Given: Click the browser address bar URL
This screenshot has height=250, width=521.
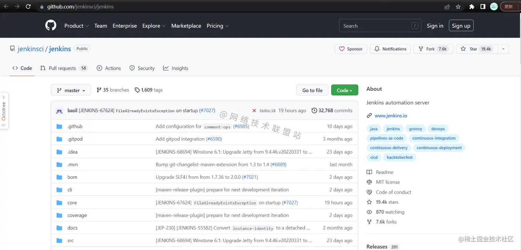Looking at the screenshot, I should coord(80,7).
